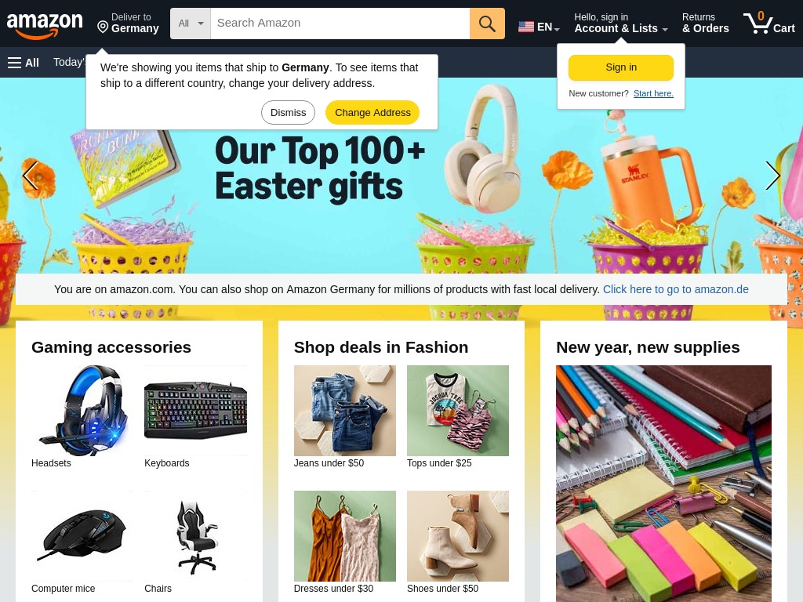Advance to the next carousel slide arrow
This screenshot has width=803, height=602.
click(x=772, y=176)
